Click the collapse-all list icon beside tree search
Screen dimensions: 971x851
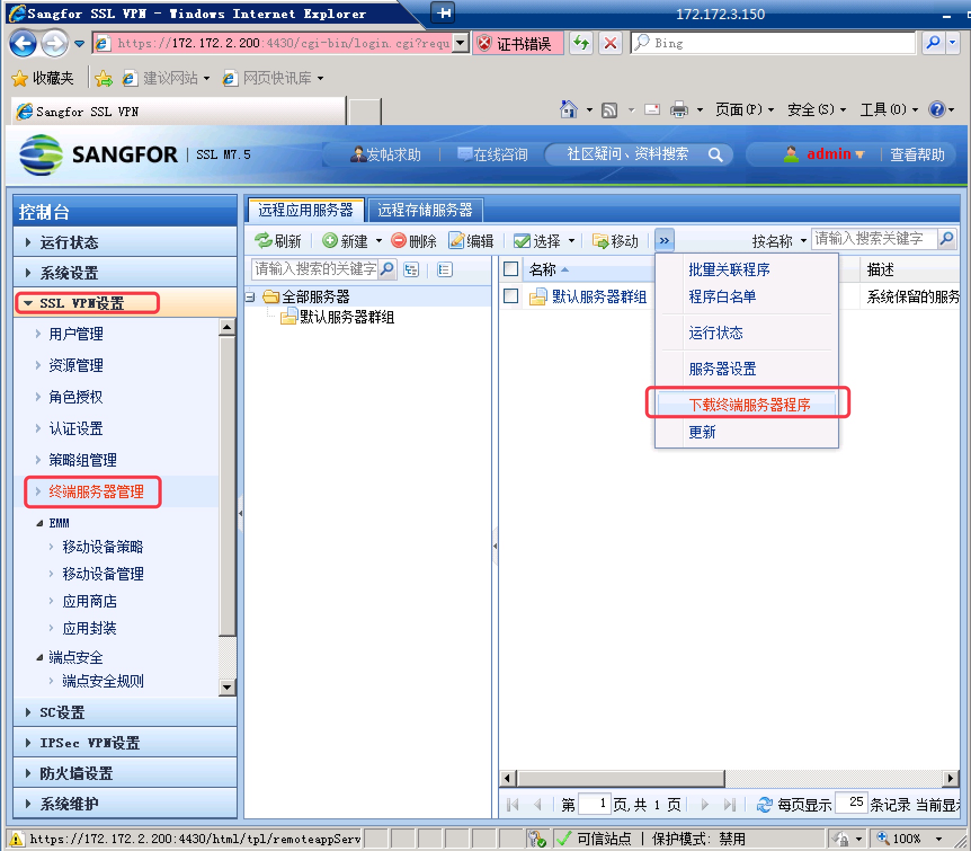[x=444, y=270]
